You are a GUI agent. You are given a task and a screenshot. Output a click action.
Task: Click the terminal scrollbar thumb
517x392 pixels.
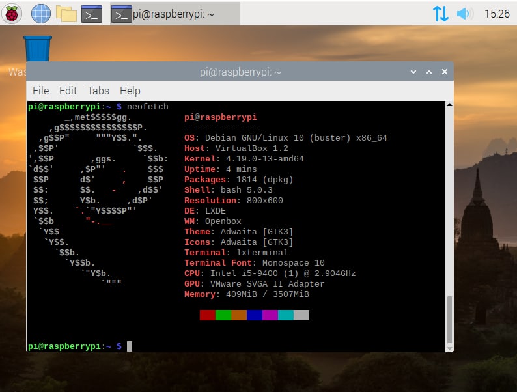pos(449,320)
